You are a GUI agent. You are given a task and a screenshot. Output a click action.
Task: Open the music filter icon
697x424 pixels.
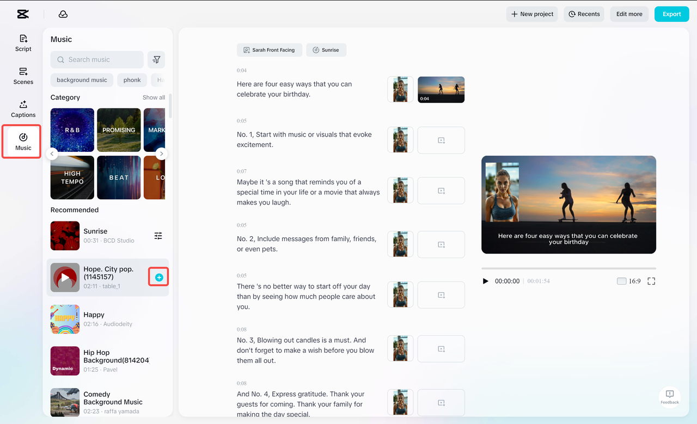(156, 60)
